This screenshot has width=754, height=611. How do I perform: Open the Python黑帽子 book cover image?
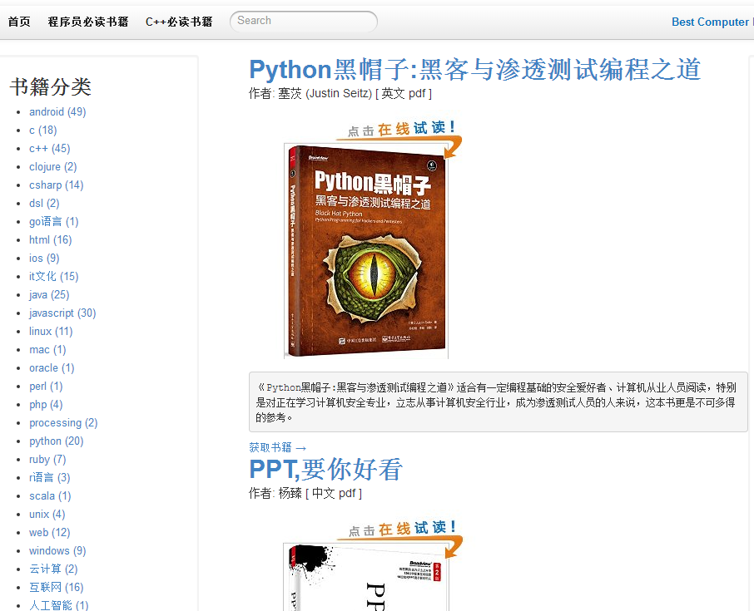click(x=366, y=251)
